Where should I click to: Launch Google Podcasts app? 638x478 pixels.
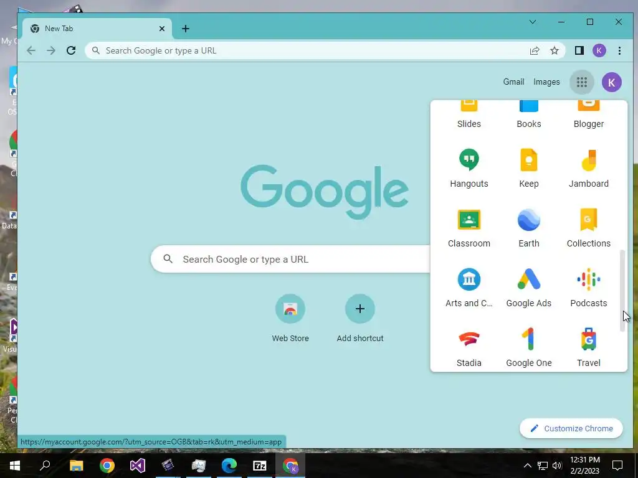588,288
